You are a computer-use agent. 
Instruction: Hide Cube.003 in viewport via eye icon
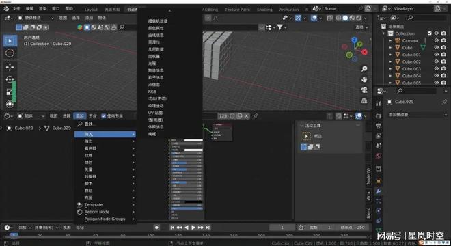click(437, 69)
